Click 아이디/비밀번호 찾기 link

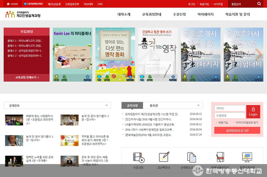tap(247, 122)
